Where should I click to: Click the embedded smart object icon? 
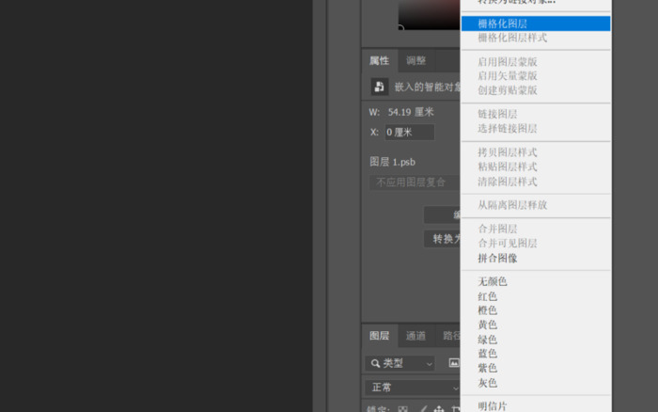(380, 87)
